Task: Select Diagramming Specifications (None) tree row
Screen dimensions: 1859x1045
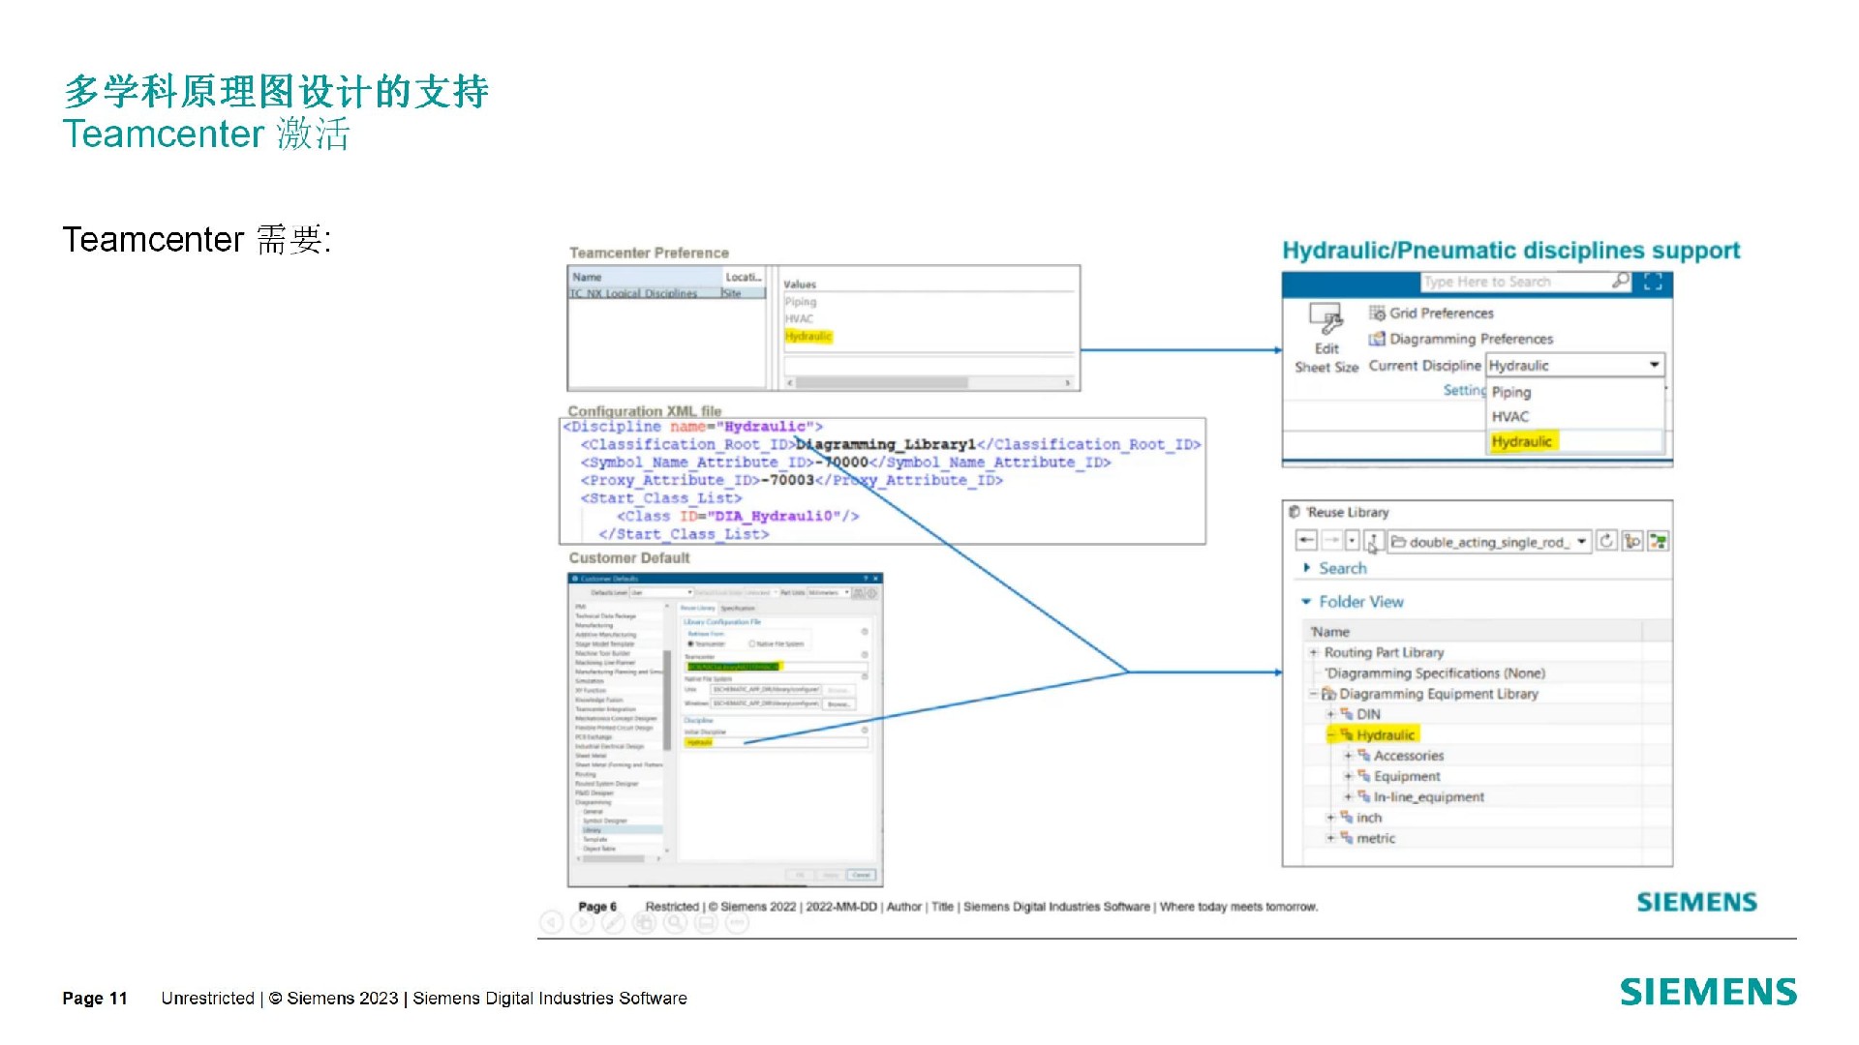Action: (1436, 673)
